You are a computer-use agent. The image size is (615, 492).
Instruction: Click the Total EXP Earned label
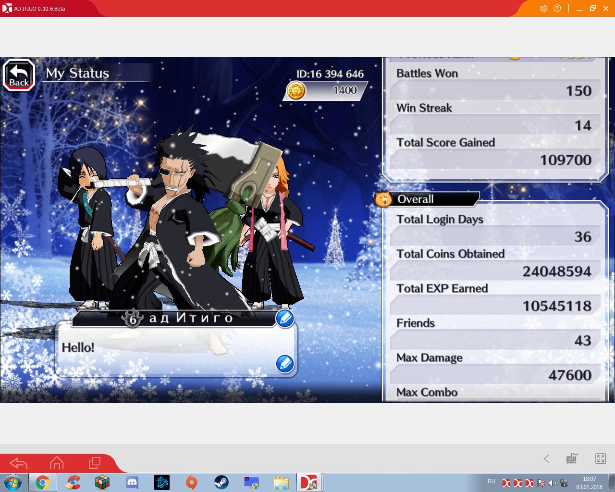(442, 289)
